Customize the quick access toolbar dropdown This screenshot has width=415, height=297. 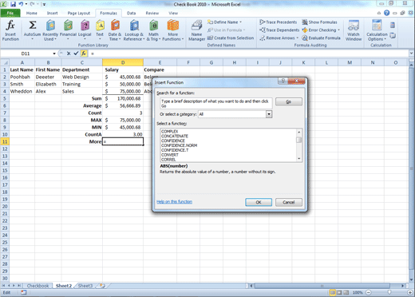(x=44, y=4)
